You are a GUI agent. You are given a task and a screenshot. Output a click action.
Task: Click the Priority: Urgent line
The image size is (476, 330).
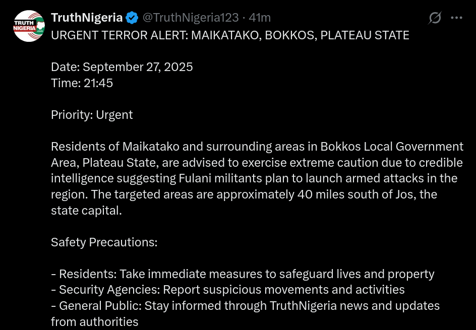[92, 115]
